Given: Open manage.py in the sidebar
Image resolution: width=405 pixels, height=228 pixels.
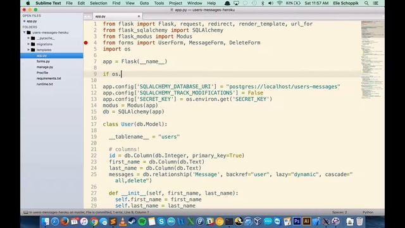Looking at the screenshot, I should tap(45, 67).
